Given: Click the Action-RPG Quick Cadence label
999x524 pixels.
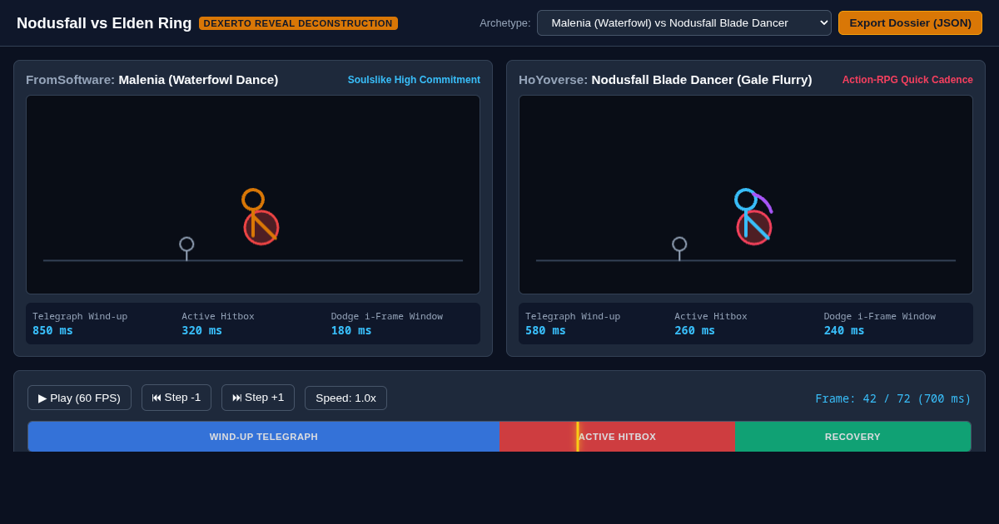Looking at the screenshot, I should coord(907,80).
